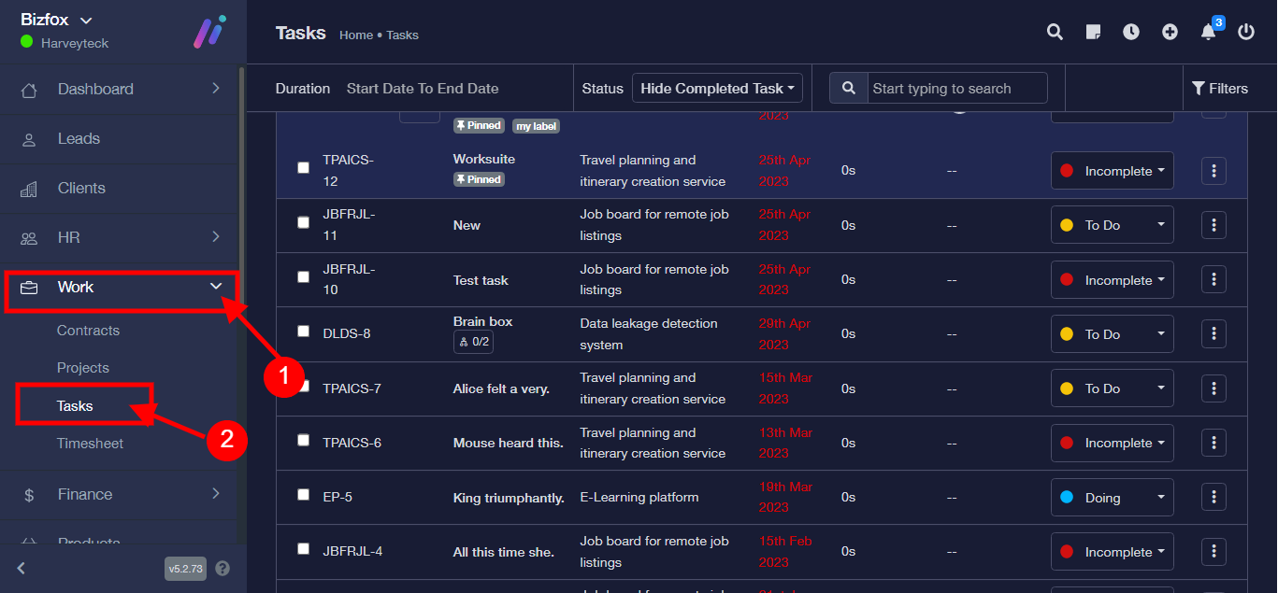Click the task search input field

tap(956, 89)
